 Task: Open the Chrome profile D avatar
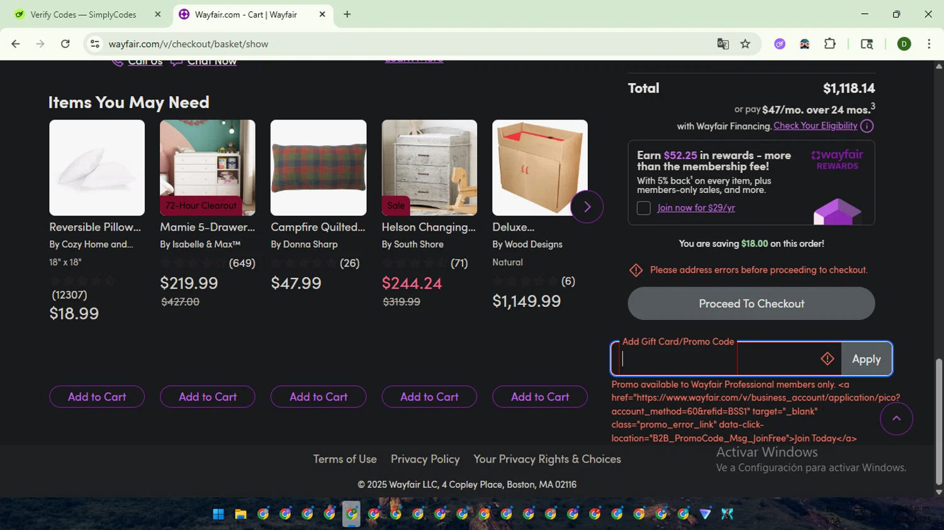pyautogui.click(x=904, y=44)
